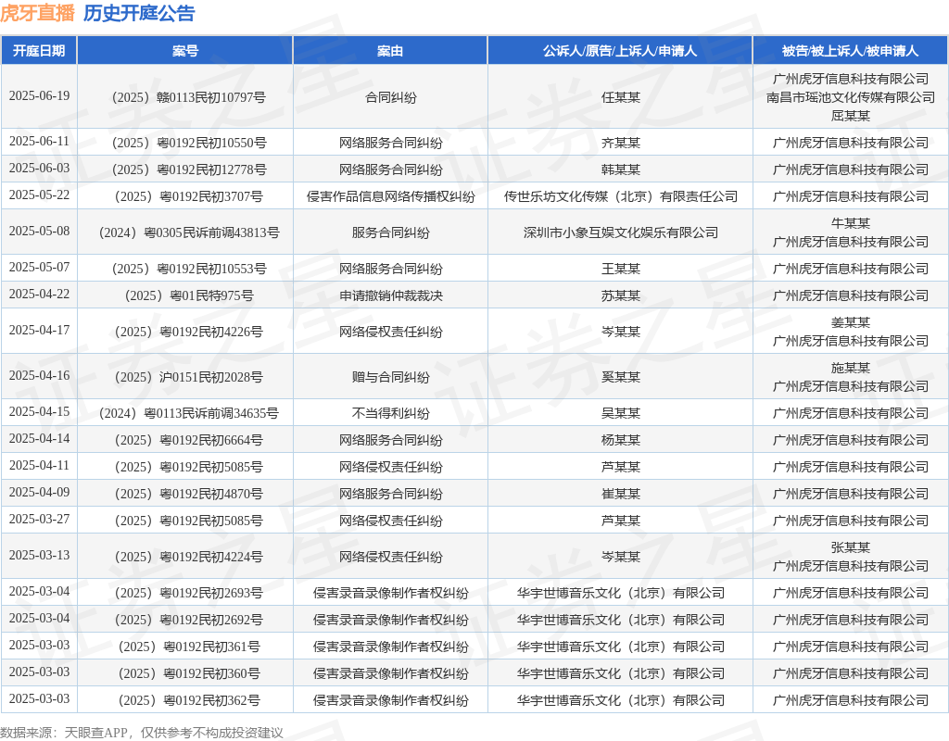Select case number 粤01民特975号

coord(189,295)
